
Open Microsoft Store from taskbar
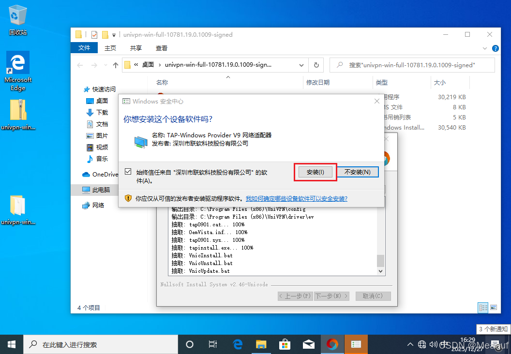(x=285, y=344)
